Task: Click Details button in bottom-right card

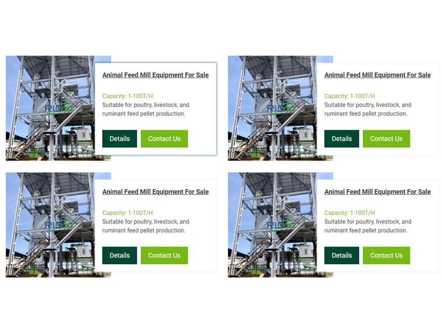Action: pyautogui.click(x=341, y=255)
